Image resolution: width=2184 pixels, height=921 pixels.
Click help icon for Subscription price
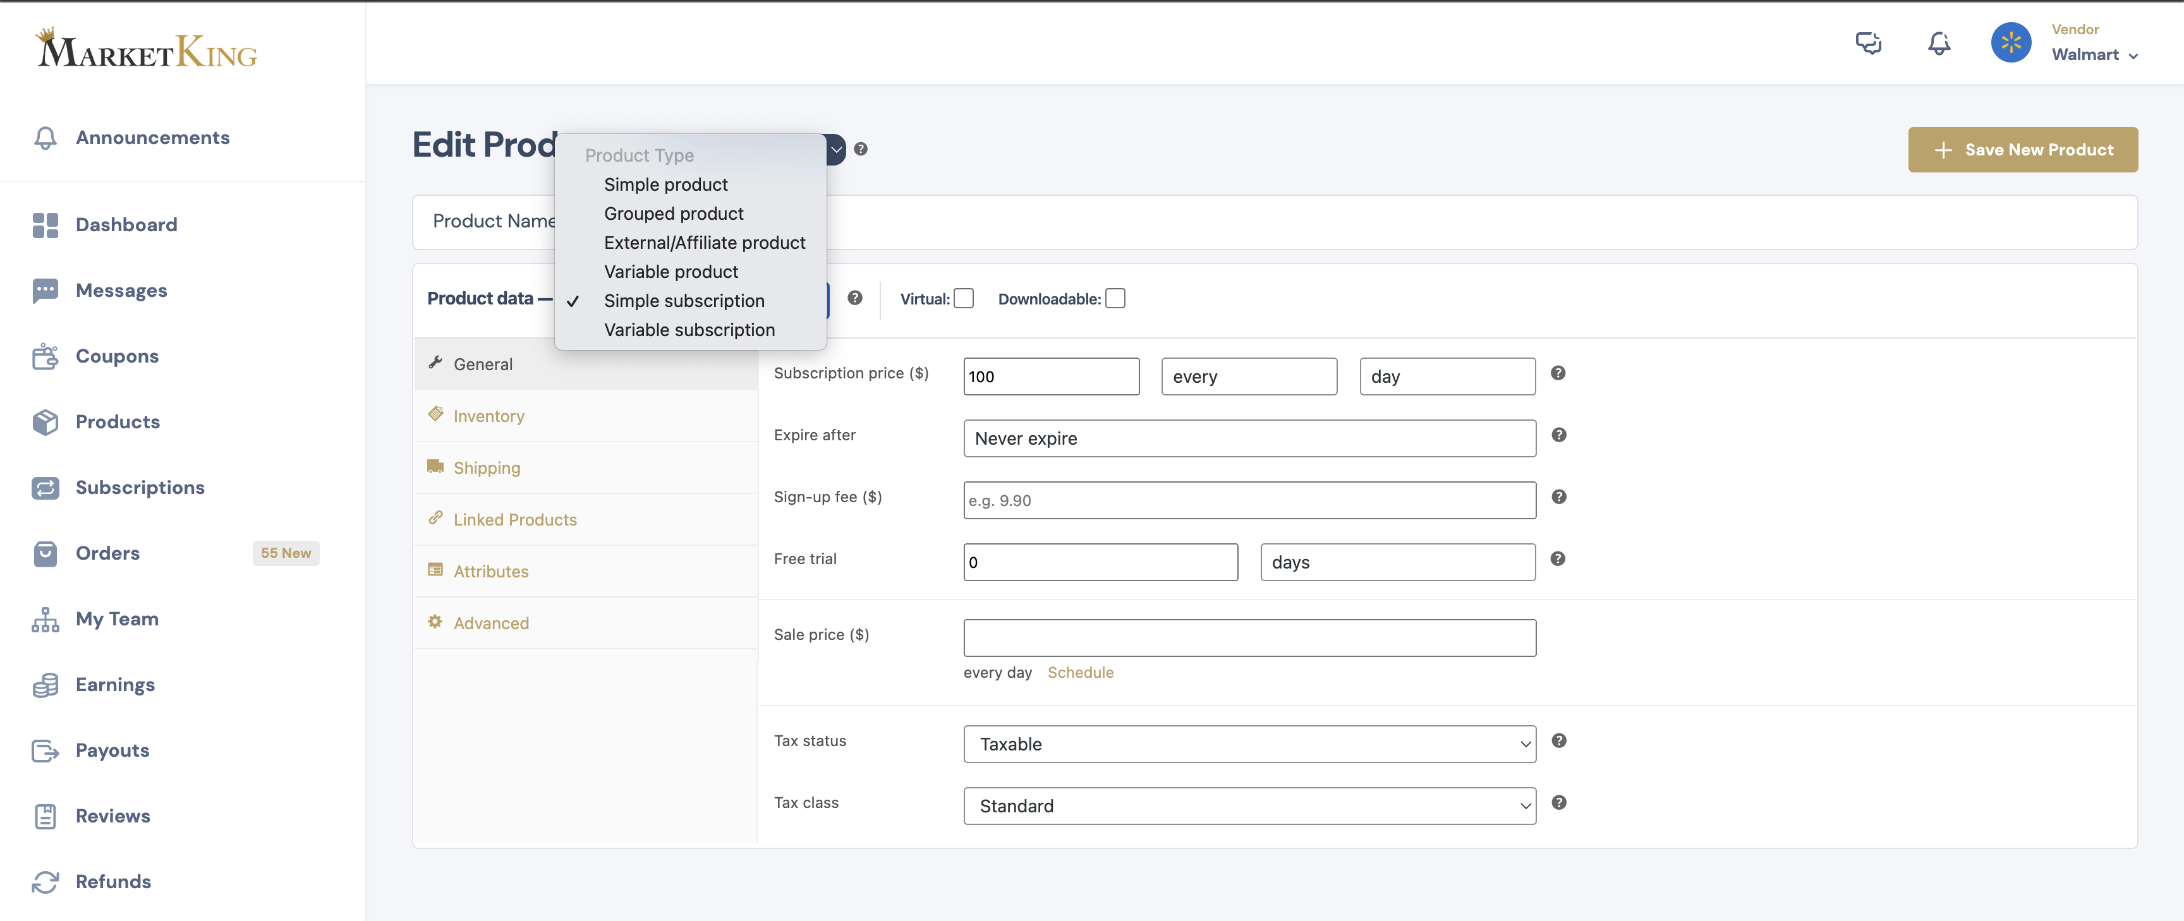[1558, 373]
